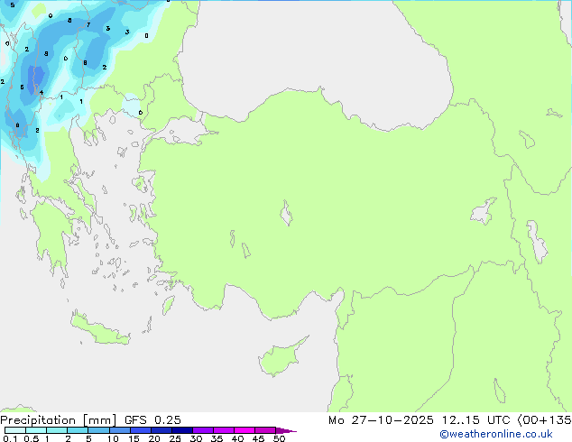Click the '12..15 UTC' time label
The image size is (572, 442).
(475, 420)
